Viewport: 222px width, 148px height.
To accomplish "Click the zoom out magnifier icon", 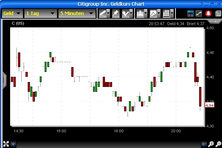I will pyautogui.click(x=211, y=144).
